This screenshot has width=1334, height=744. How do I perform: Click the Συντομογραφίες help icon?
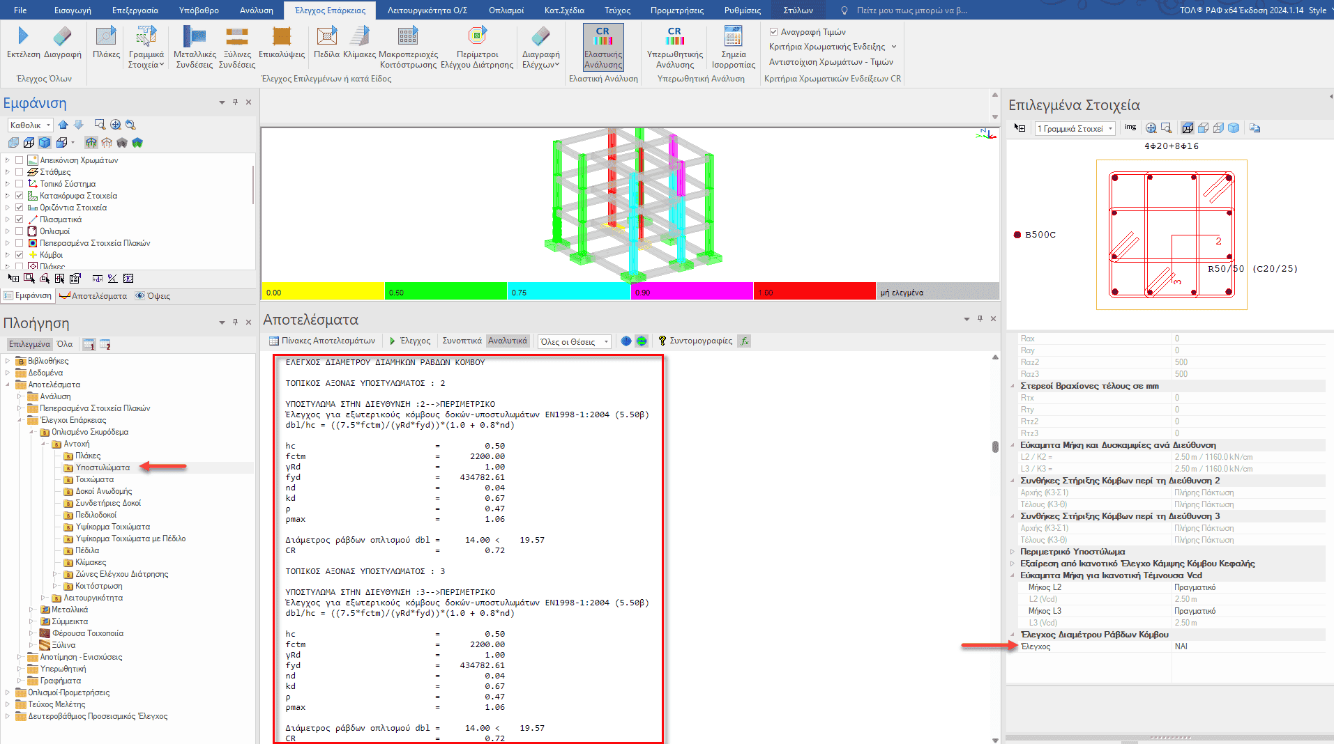662,341
